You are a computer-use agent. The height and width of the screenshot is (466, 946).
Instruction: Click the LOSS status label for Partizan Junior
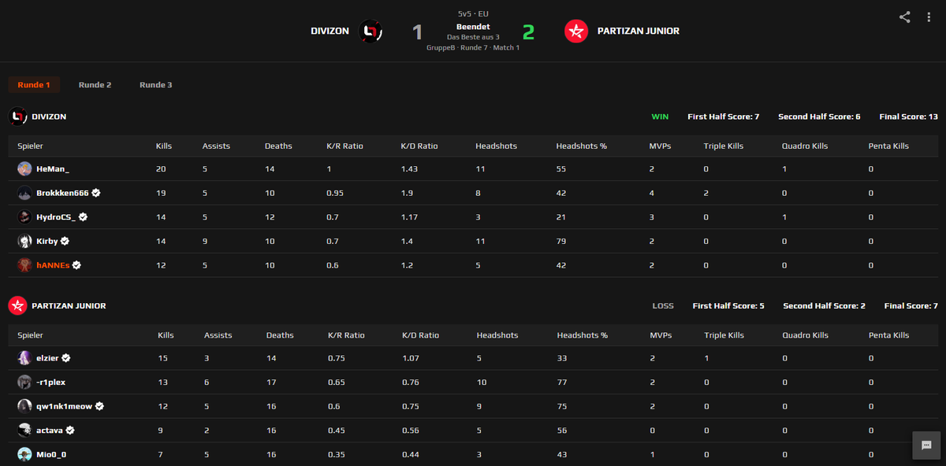pos(663,305)
